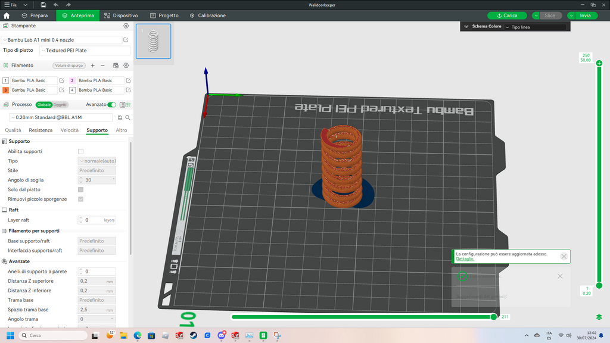Click the layers icon below vertical slider

point(599,317)
